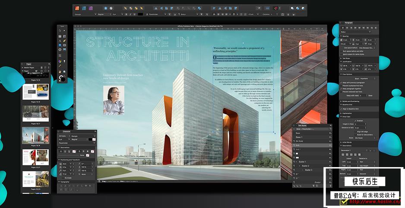This screenshot has height=208, width=405.
Task: Click the delete page trash icon in Pages panel
Action: [48, 71]
